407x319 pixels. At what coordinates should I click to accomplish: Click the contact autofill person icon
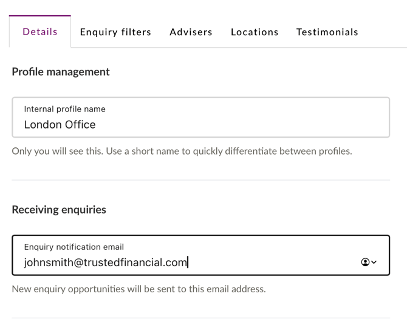[x=365, y=262]
